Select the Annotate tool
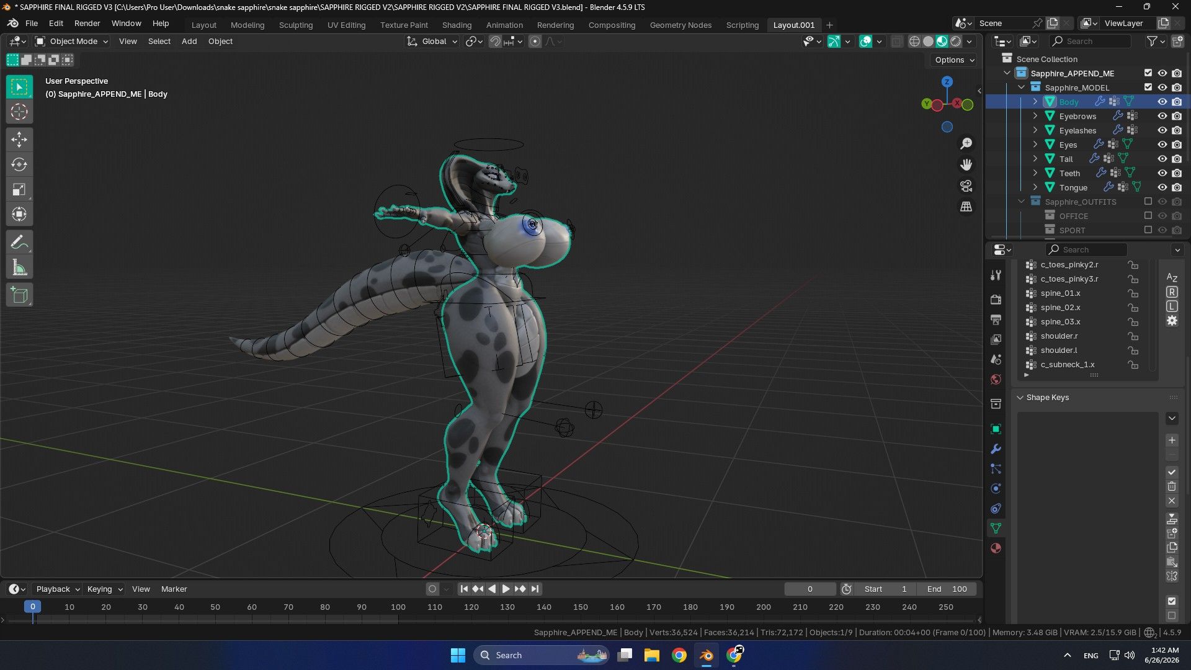Image resolution: width=1191 pixels, height=670 pixels. click(x=19, y=242)
